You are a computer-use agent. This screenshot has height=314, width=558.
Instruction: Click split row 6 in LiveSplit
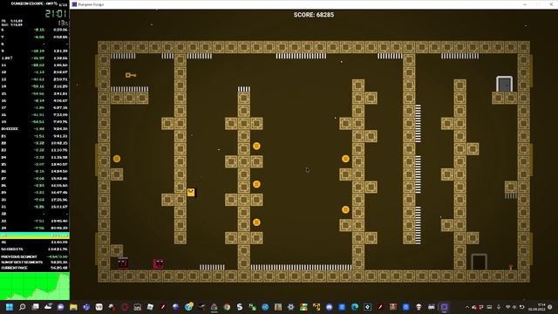(35, 30)
